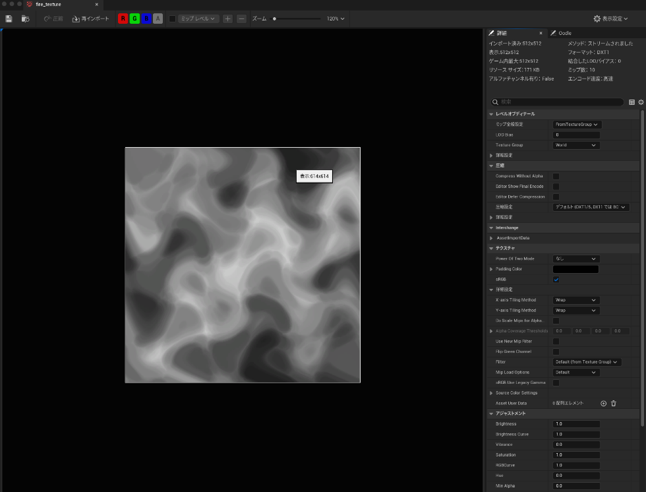
Task: Add an Asset User Data element with plus icon
Action: pos(602,403)
